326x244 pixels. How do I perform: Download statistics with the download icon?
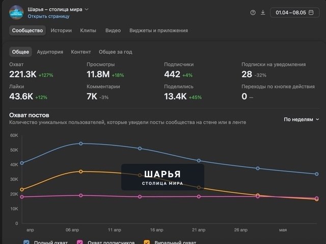(263, 12)
